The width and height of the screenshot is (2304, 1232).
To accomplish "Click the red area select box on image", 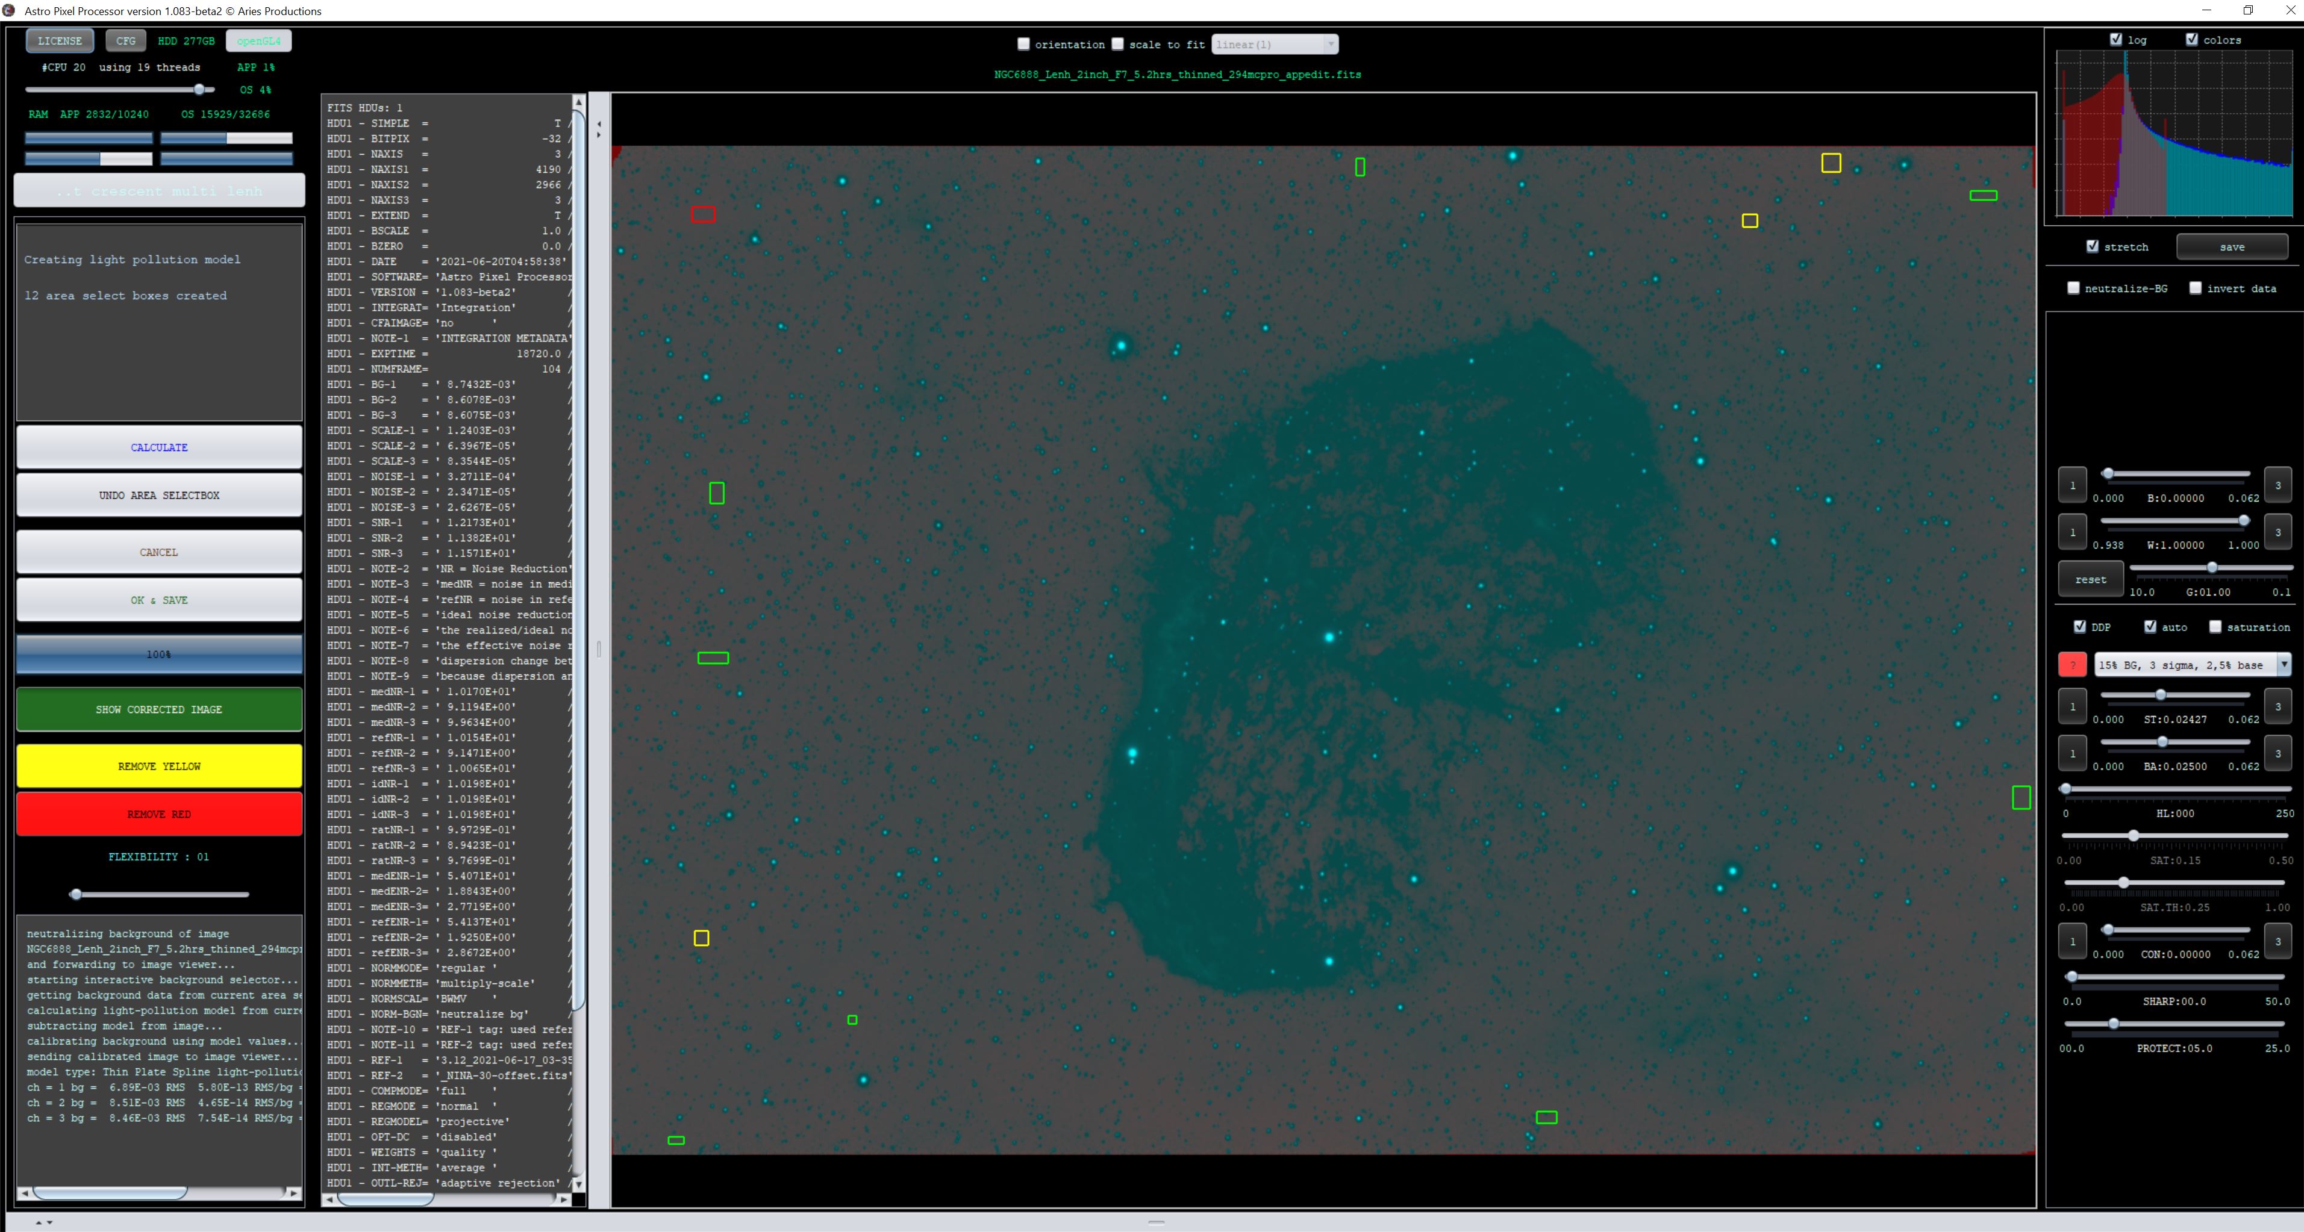I will tap(703, 214).
